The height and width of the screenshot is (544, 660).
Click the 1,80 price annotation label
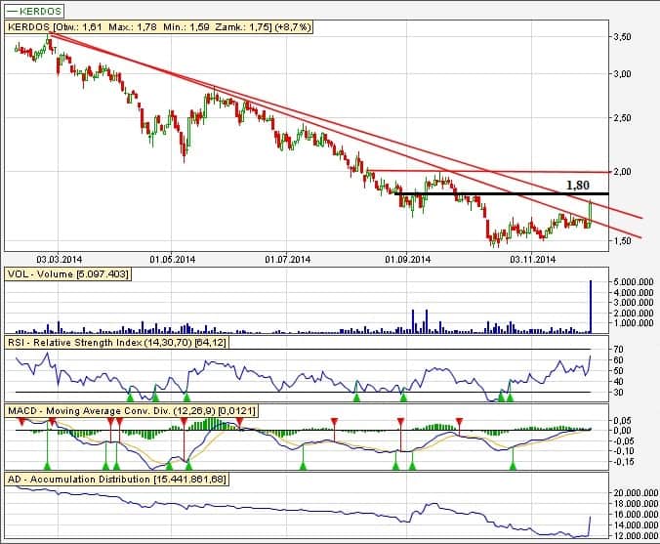click(579, 184)
